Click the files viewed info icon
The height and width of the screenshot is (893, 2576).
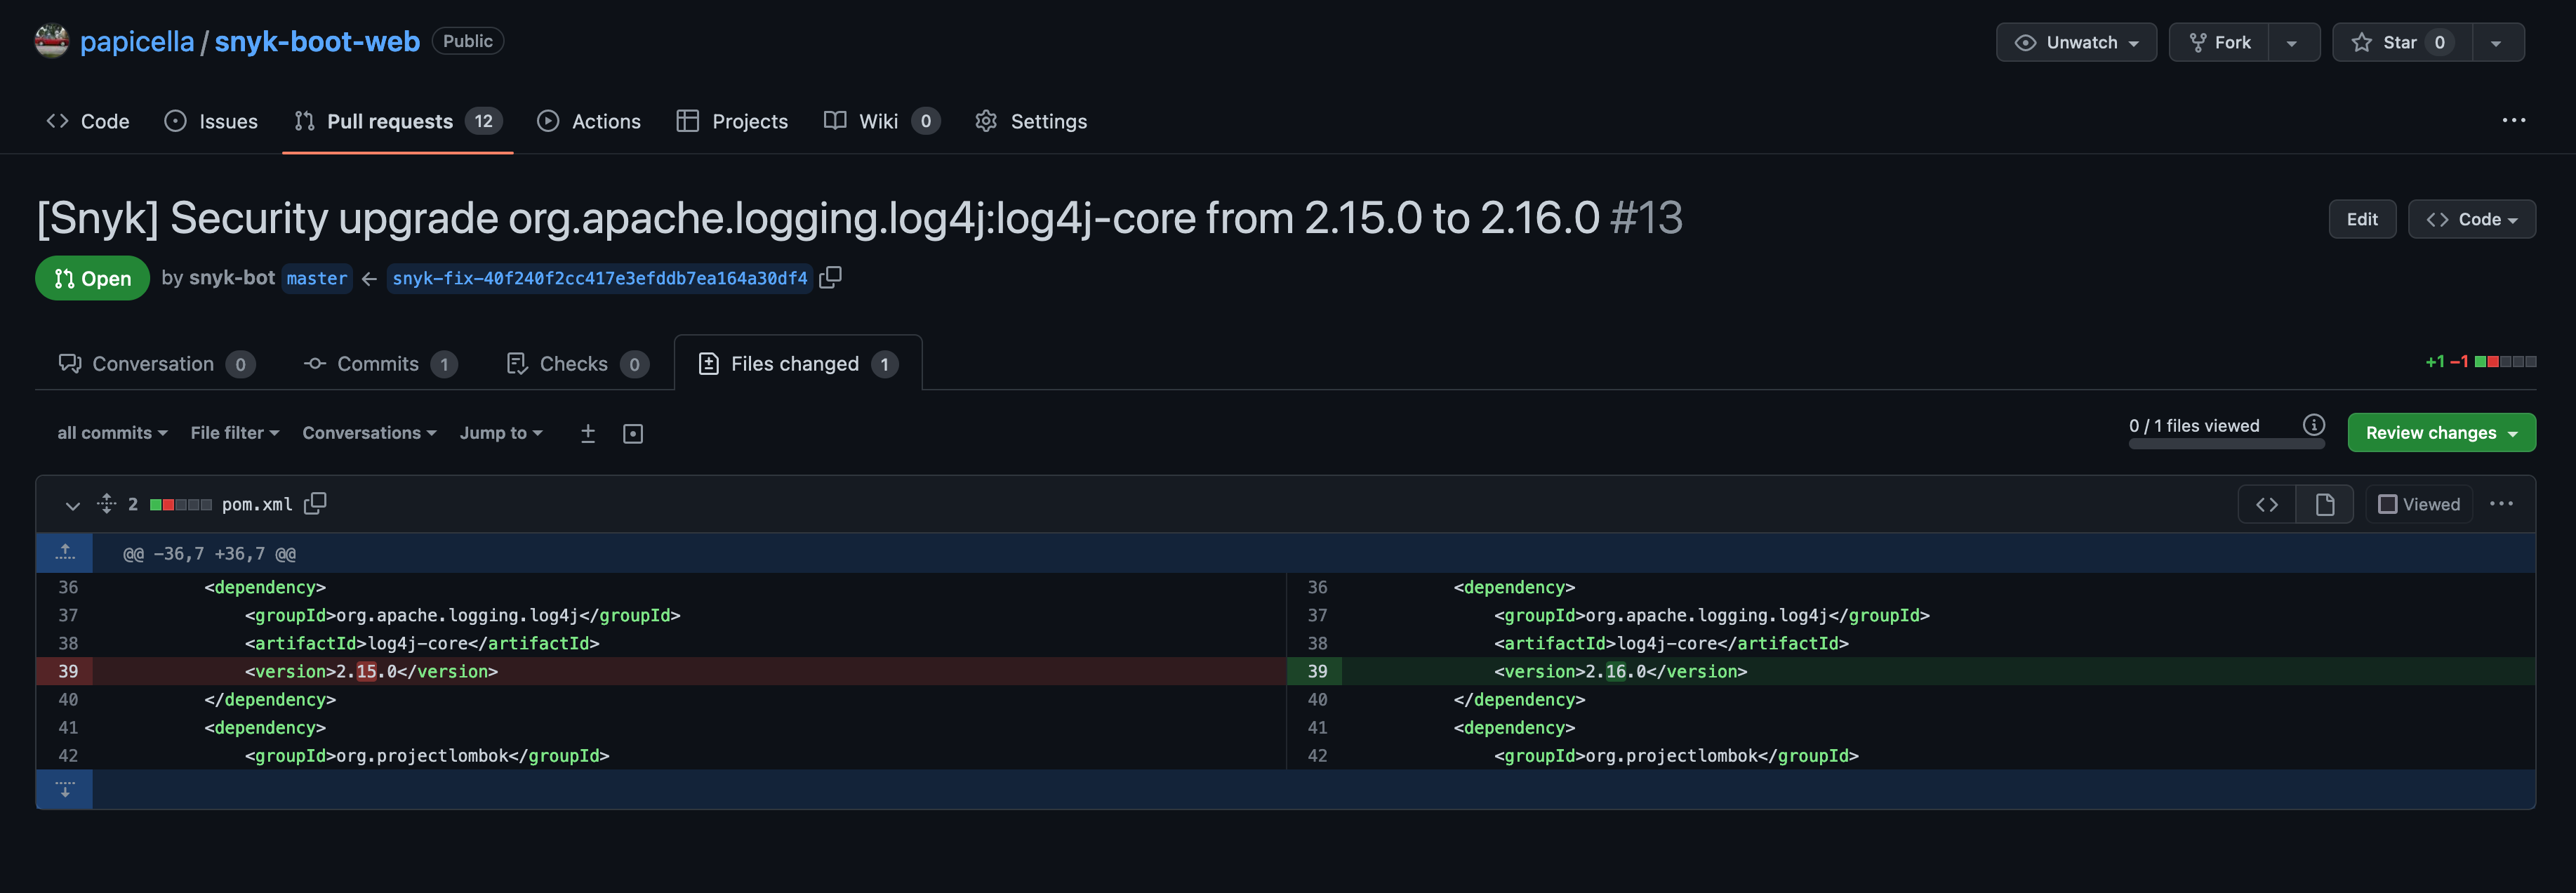point(2313,425)
